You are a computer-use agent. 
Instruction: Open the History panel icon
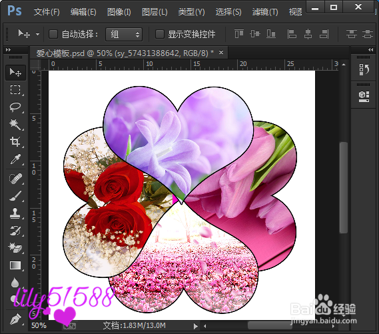click(x=364, y=69)
